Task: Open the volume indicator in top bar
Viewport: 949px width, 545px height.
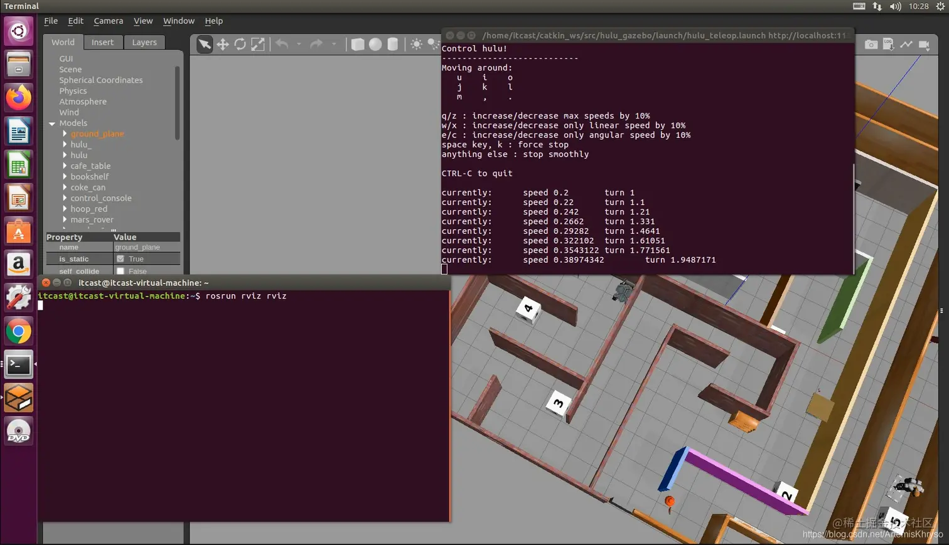Action: (895, 6)
